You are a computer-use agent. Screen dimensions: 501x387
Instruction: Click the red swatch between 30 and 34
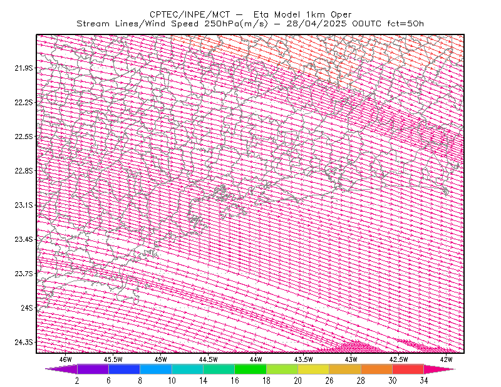click(408, 369)
